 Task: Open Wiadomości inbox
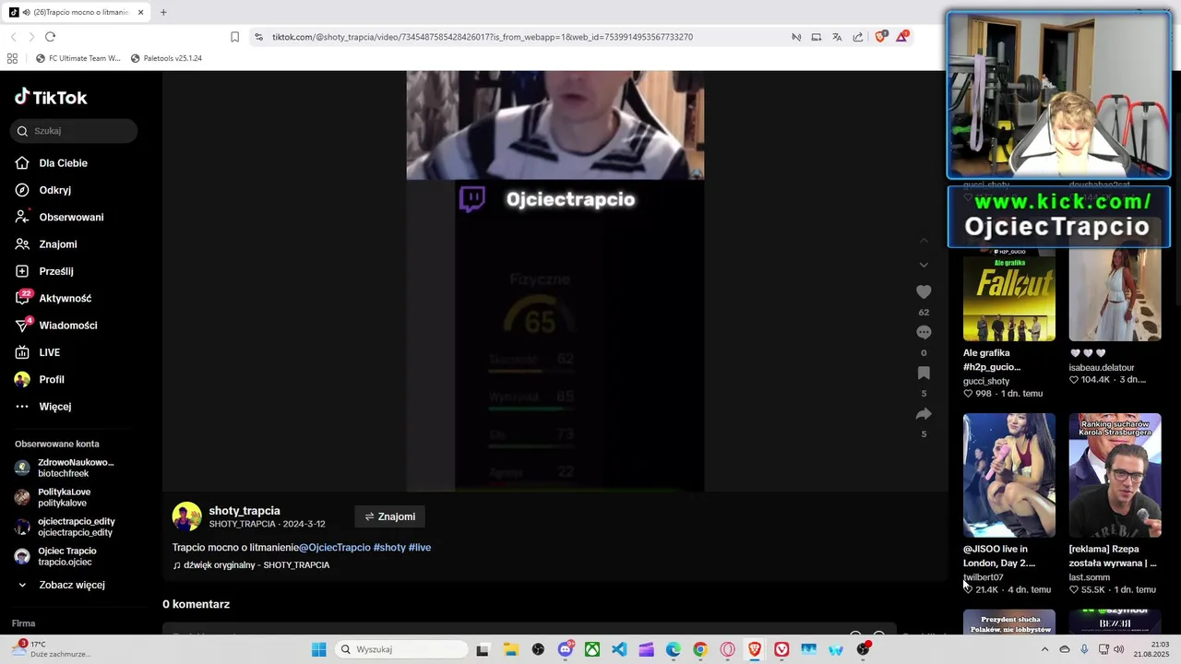(67, 326)
